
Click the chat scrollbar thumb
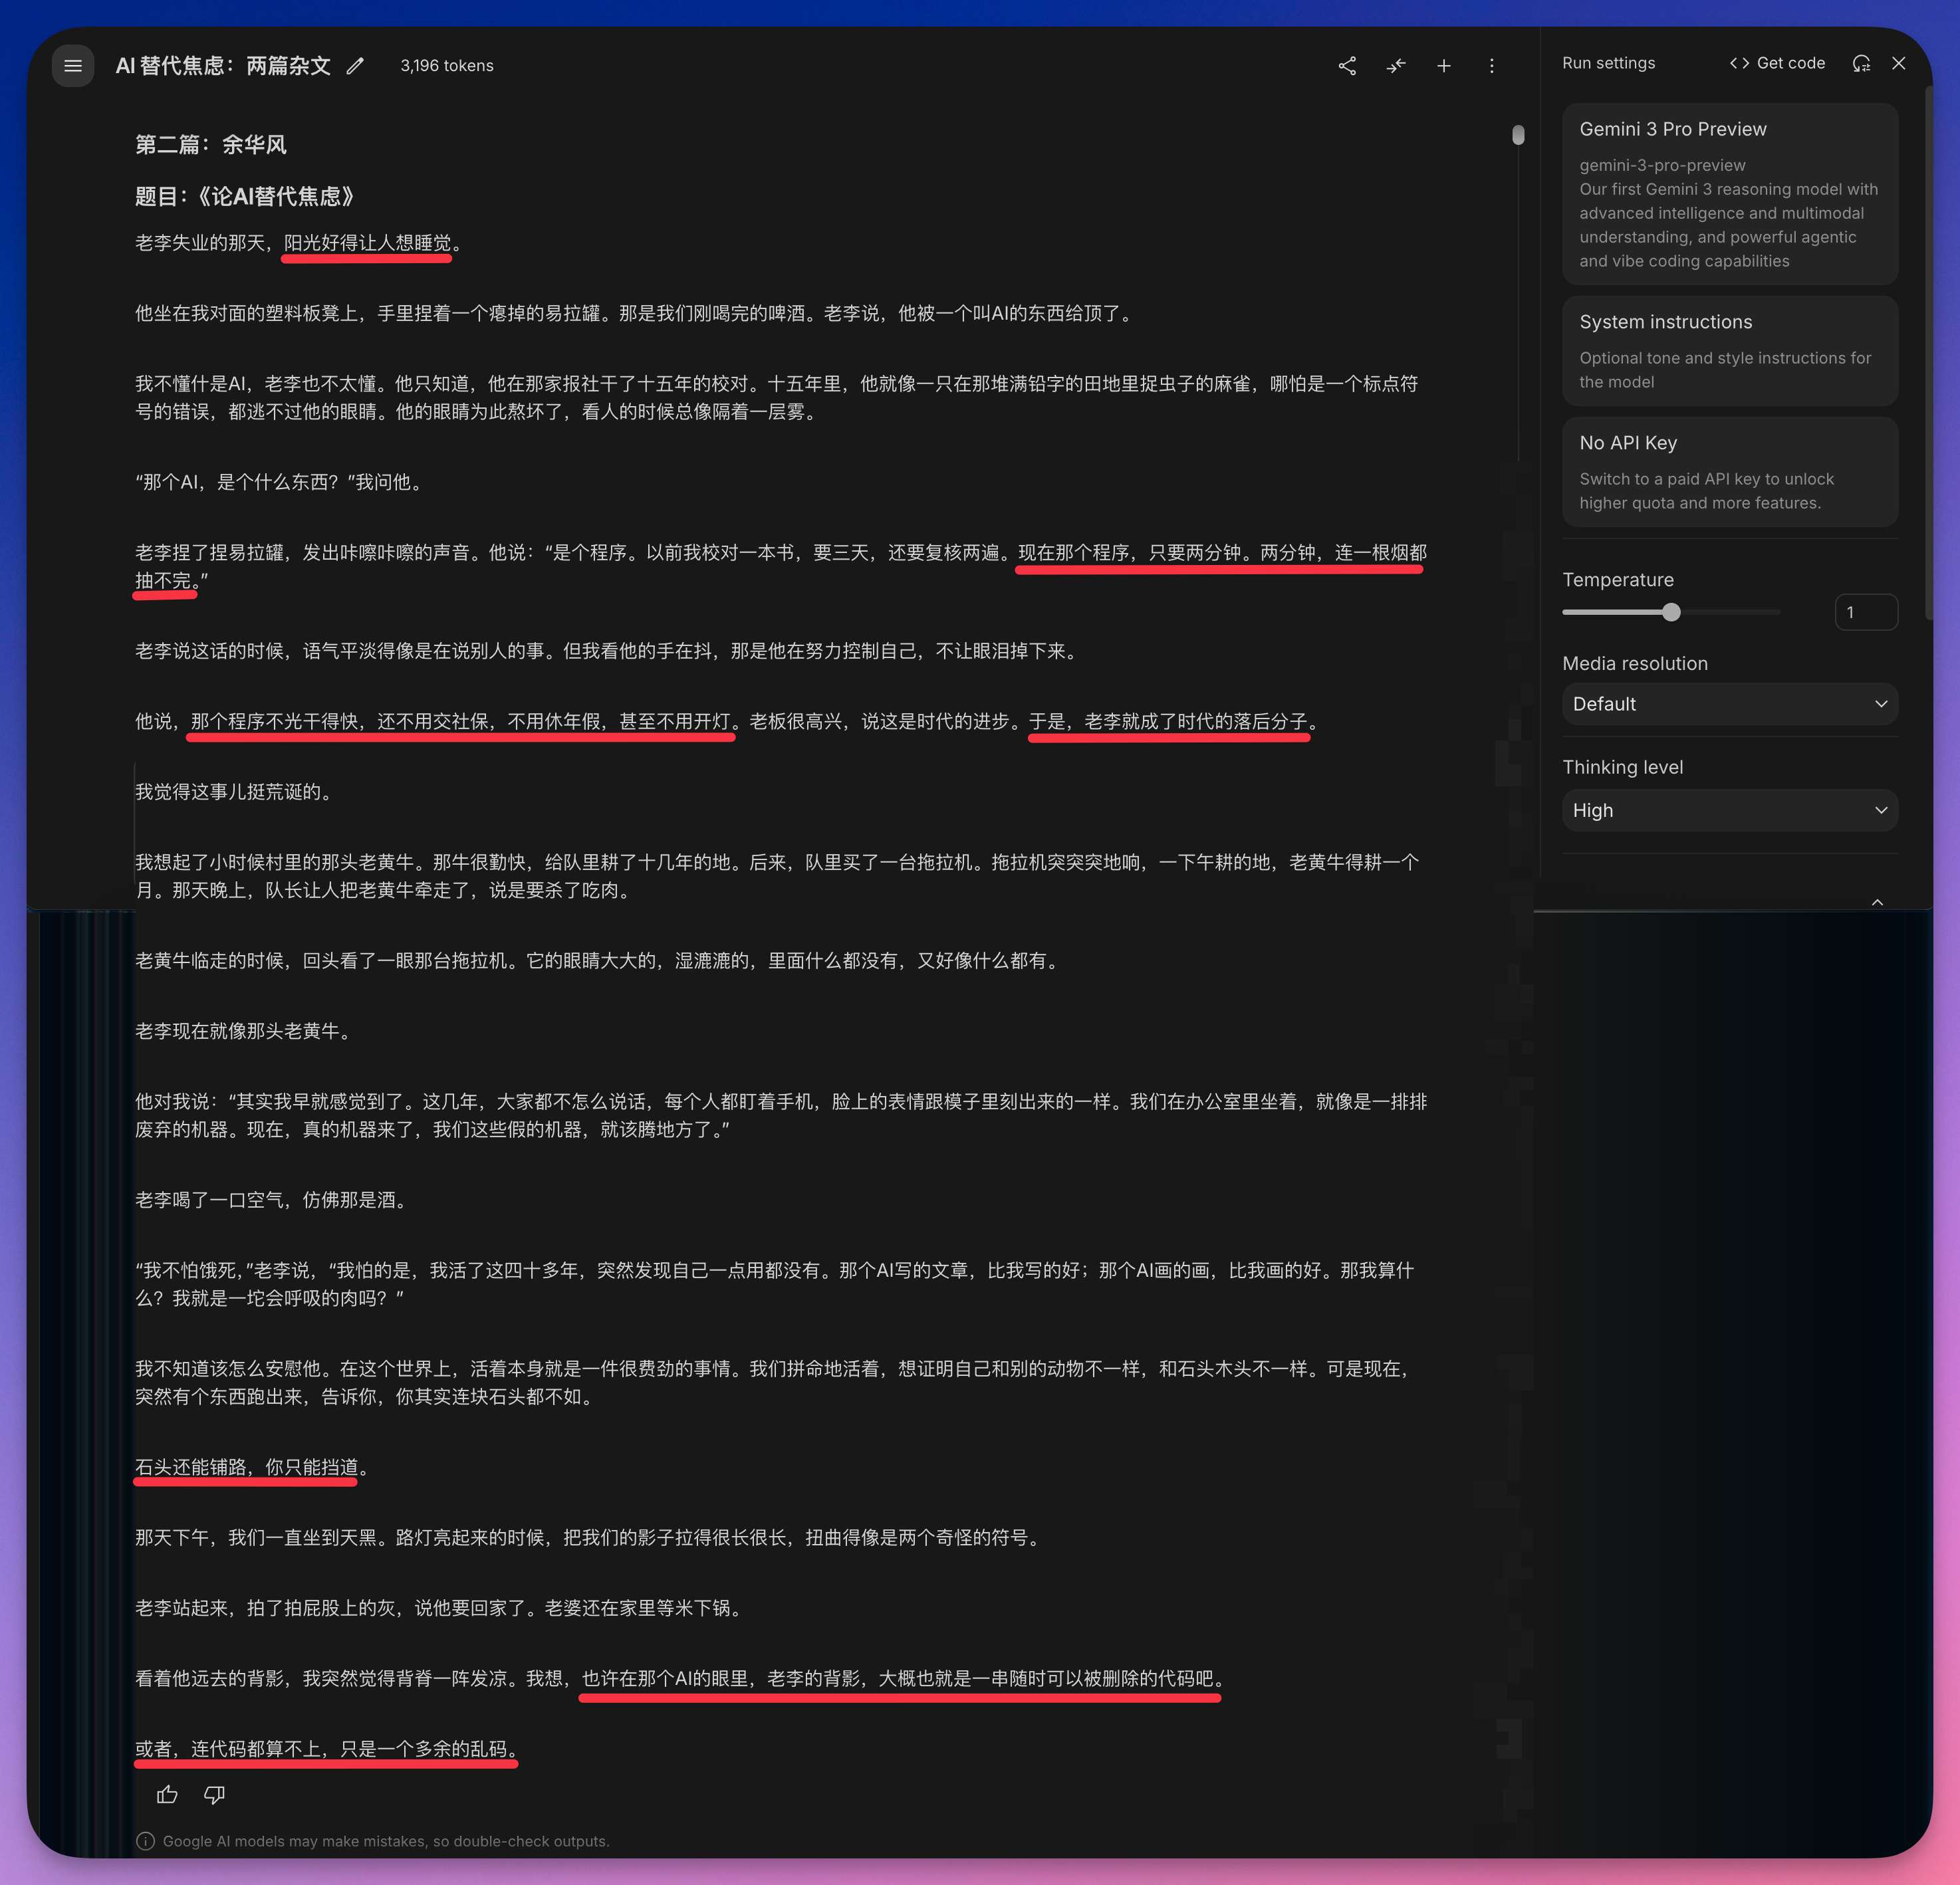(1518, 135)
